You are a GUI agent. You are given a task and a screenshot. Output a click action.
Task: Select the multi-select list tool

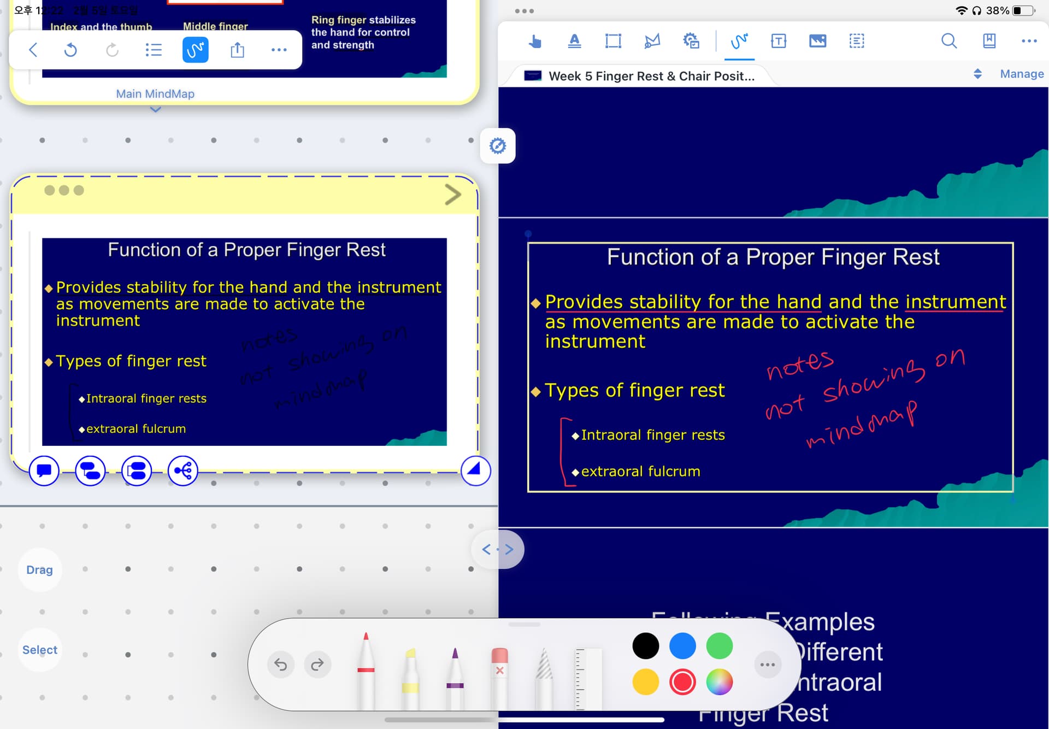pos(857,41)
